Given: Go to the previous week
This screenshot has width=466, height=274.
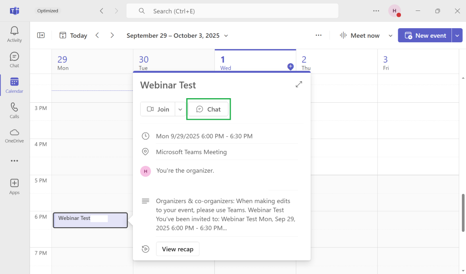Looking at the screenshot, I should [x=97, y=35].
